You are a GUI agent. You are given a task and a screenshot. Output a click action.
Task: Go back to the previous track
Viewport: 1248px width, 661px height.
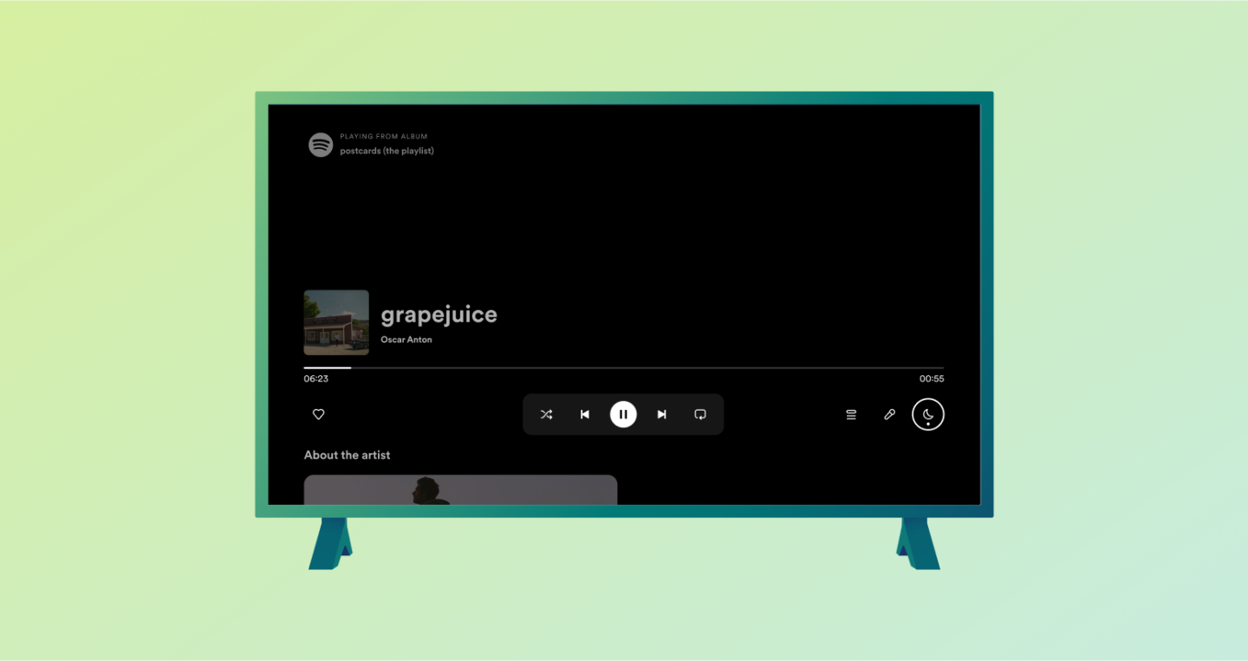(585, 414)
